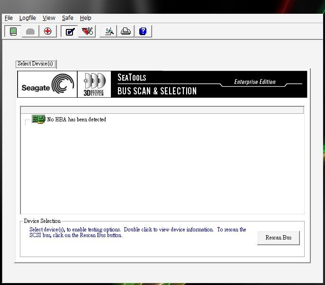Click the red tag tools toolbar icon
Image resolution: width=325 pixels, height=285 pixels.
coord(87,31)
